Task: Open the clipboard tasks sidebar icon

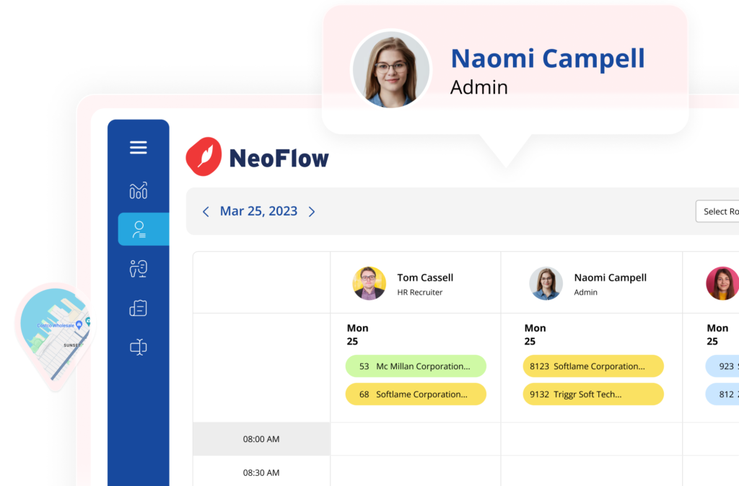Action: 138,308
